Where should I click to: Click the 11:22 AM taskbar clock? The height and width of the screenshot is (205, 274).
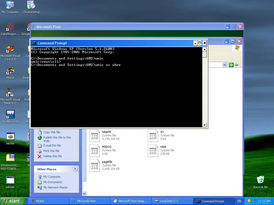pos(264,201)
